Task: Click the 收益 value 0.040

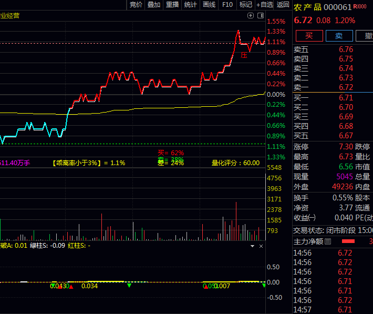Action: pyautogui.click(x=344, y=218)
